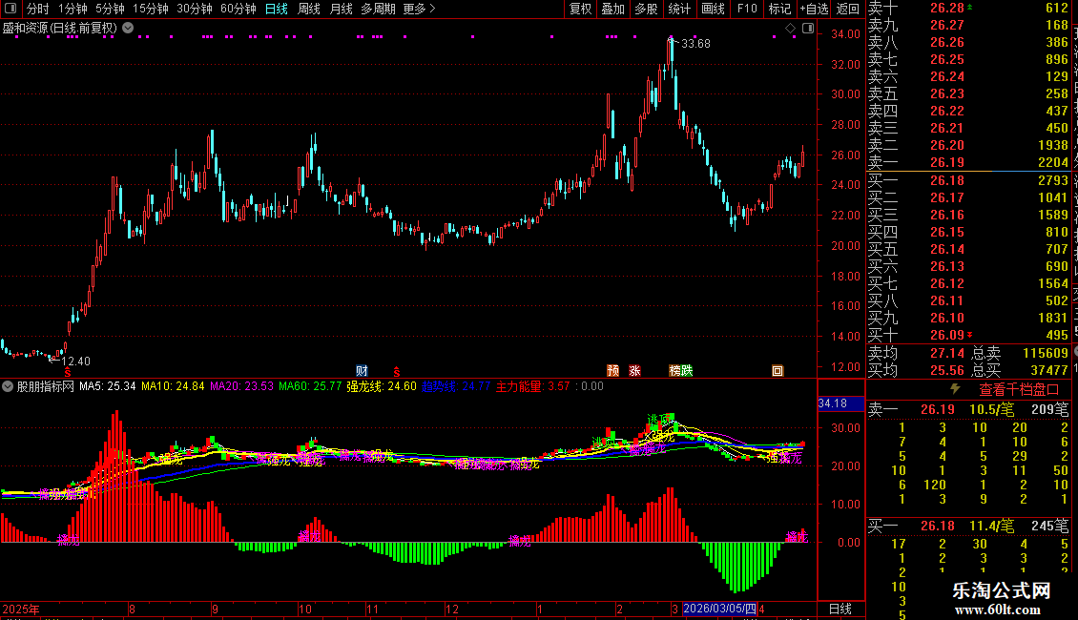This screenshot has height=620, width=1078.
Task: Click the 财 financial marker icon
Action: pos(362,370)
